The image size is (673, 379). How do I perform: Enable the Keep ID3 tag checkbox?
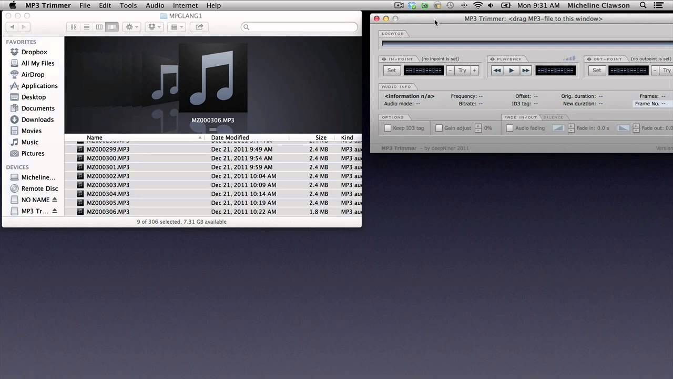click(388, 128)
